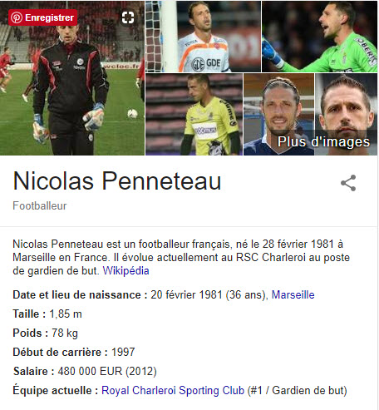
Task: Click the Plus d'images overlay
Action: pos(323,141)
